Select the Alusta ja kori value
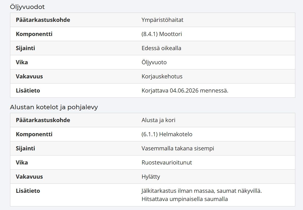The height and width of the screenshot is (210, 303). click(x=158, y=120)
